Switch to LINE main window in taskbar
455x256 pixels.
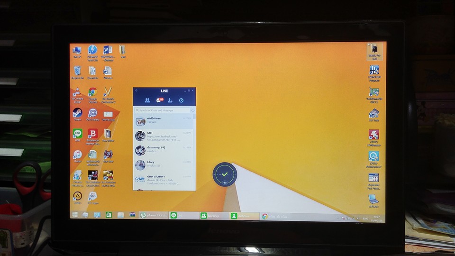point(184,215)
